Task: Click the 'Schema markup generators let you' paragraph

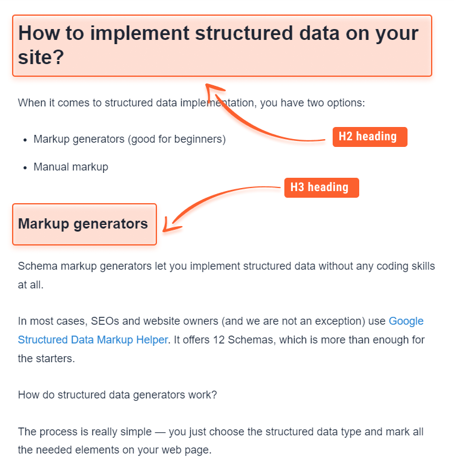Action: coord(226,275)
